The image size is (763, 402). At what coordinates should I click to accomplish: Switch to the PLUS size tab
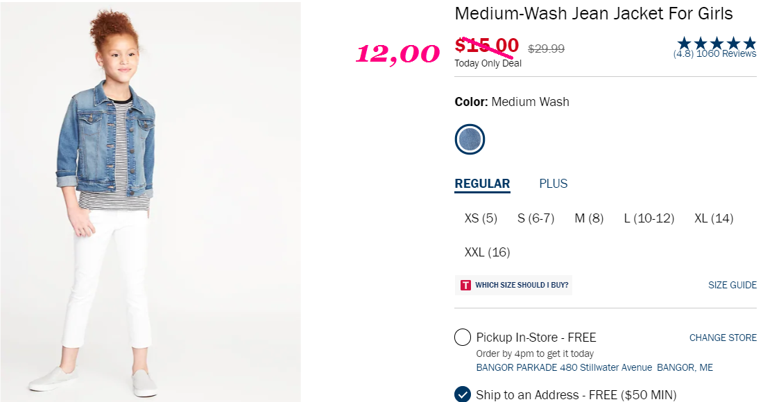(x=554, y=184)
